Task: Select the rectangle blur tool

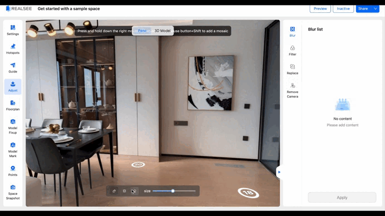Action: (124, 191)
